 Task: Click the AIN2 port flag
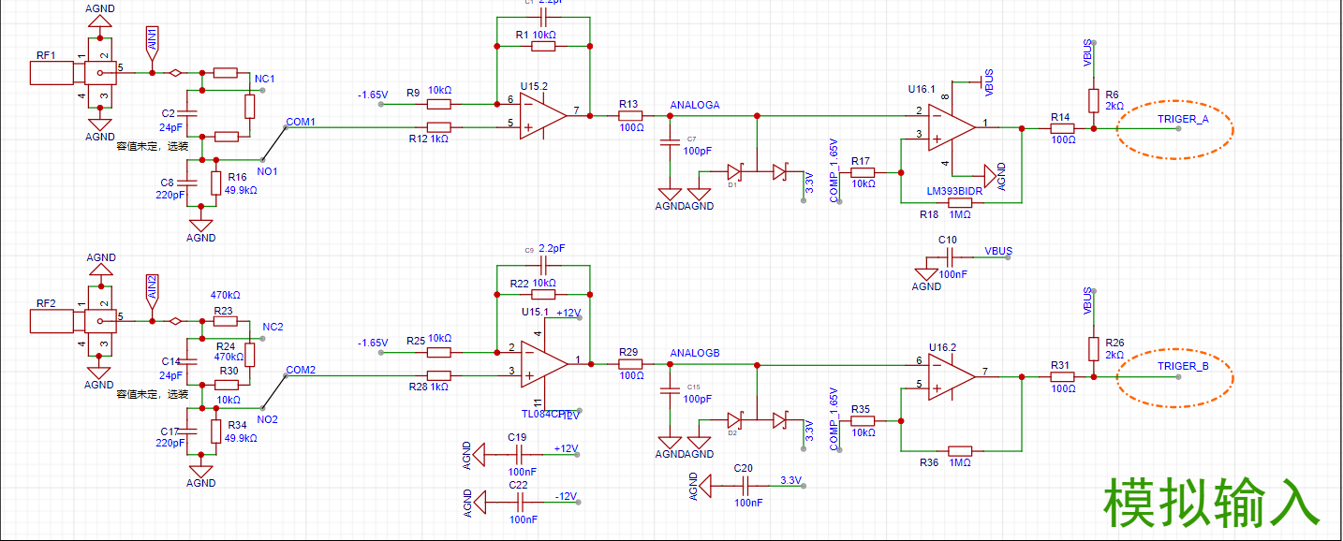pyautogui.click(x=153, y=292)
